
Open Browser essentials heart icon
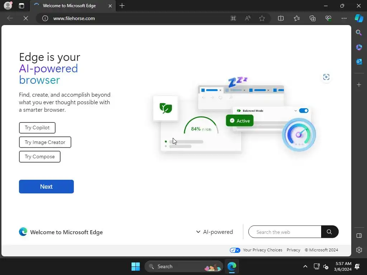[328, 18]
